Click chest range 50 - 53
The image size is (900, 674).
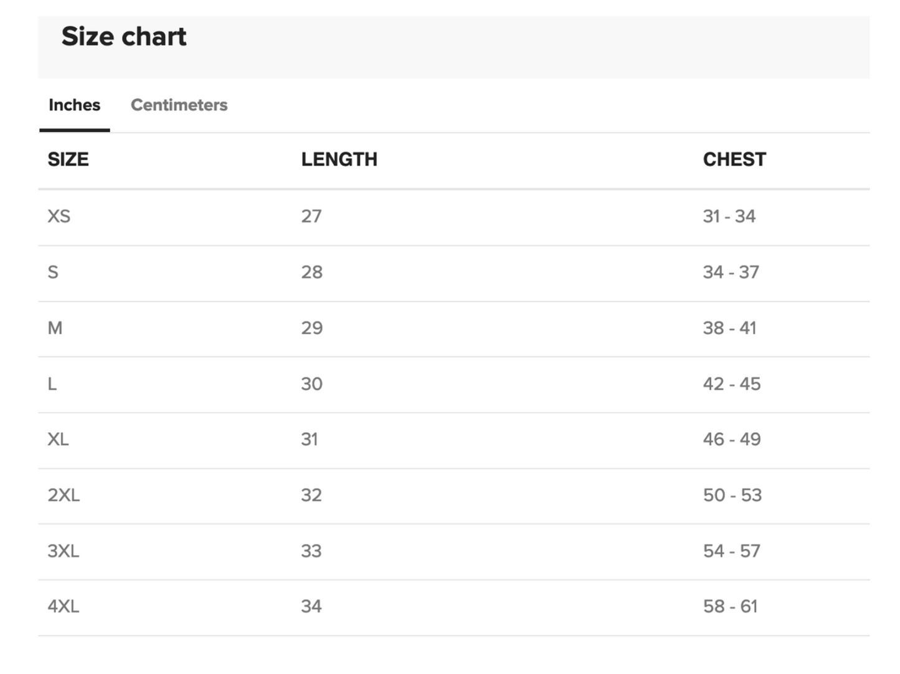[732, 495]
